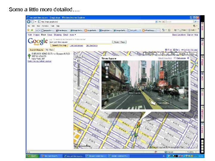Open the Google 'more' dropdown

tap(73, 35)
